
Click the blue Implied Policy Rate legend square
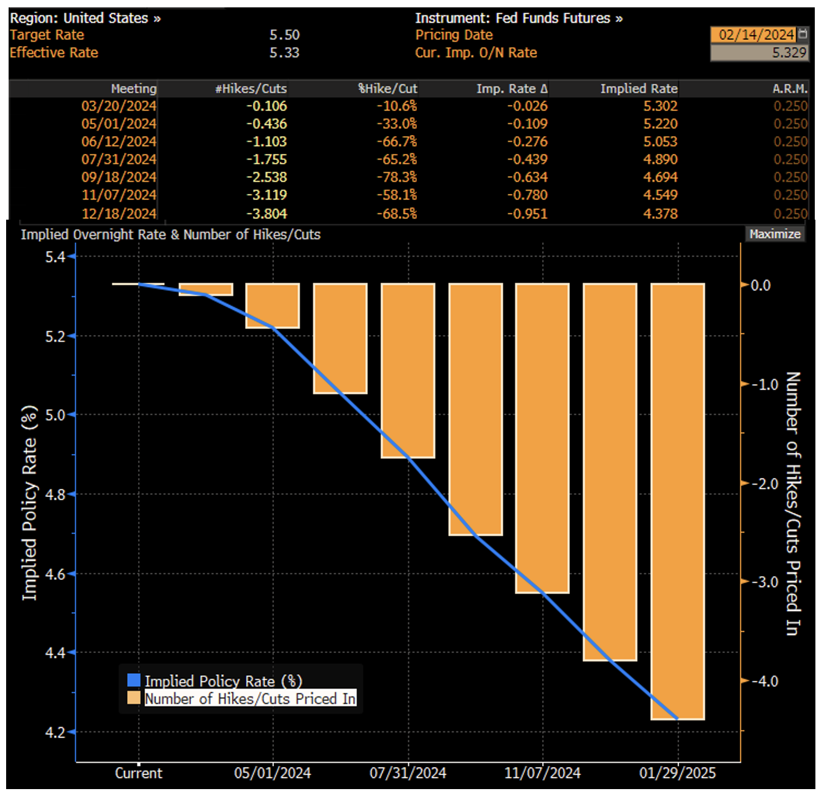[134, 680]
